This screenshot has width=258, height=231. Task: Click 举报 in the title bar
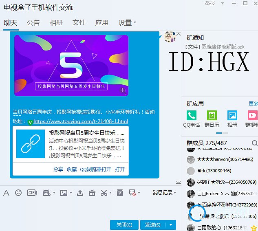click(210, 3)
